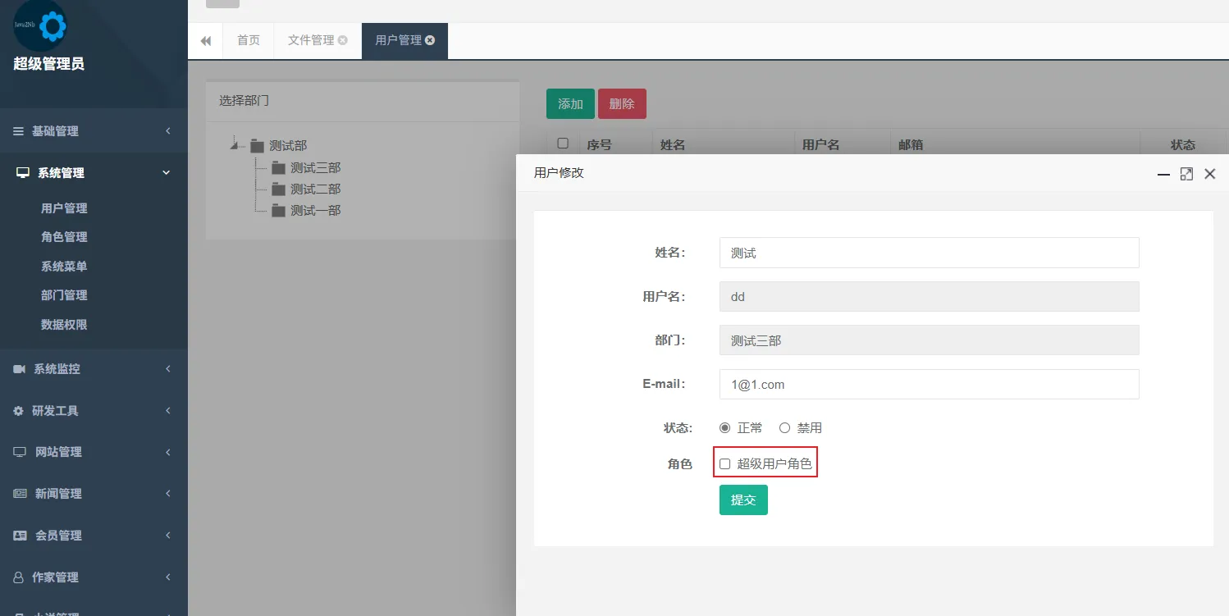Image resolution: width=1229 pixels, height=616 pixels.
Task: Close the 文件管理 tab with its x icon
Action: pyautogui.click(x=343, y=40)
